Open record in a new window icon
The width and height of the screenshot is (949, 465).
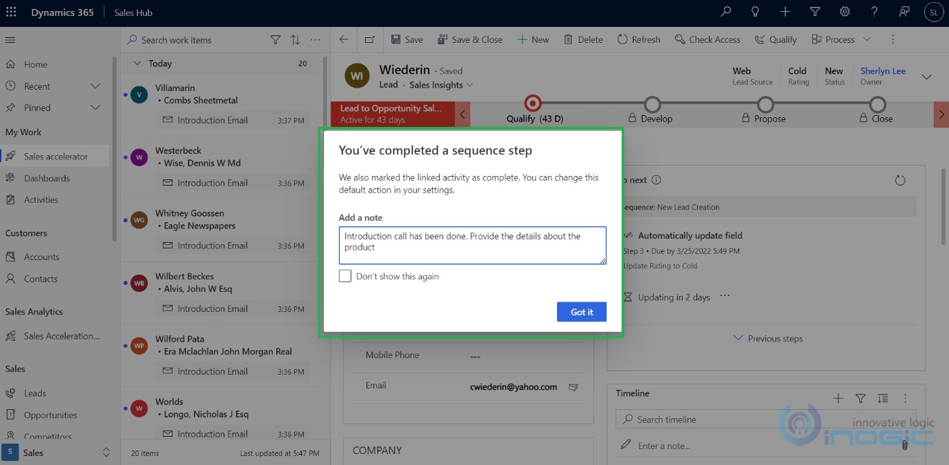coord(370,39)
